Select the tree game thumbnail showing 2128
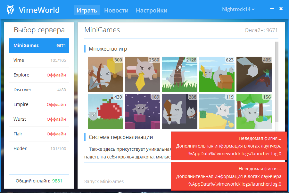The height and width of the screenshot is (193, 289). [x=179, y=74]
